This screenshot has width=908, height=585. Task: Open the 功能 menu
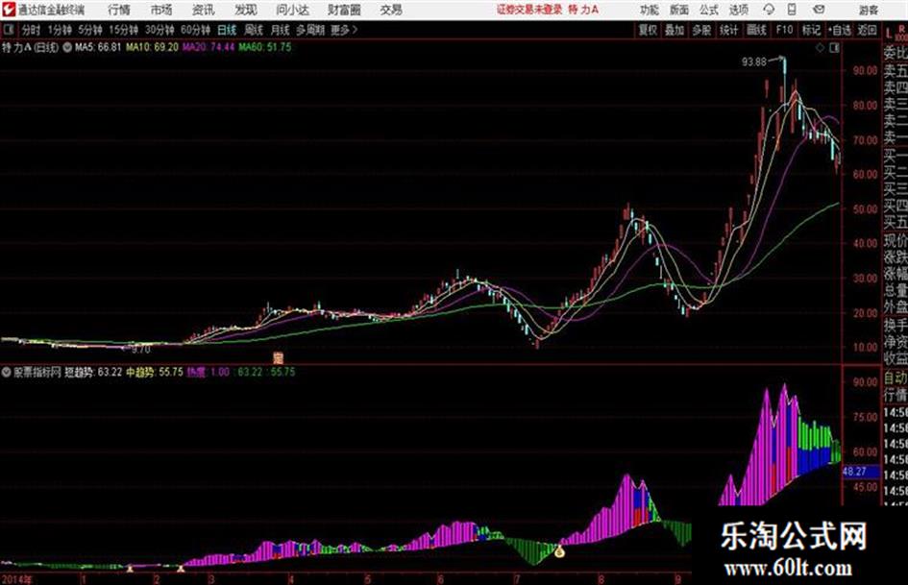pos(650,10)
